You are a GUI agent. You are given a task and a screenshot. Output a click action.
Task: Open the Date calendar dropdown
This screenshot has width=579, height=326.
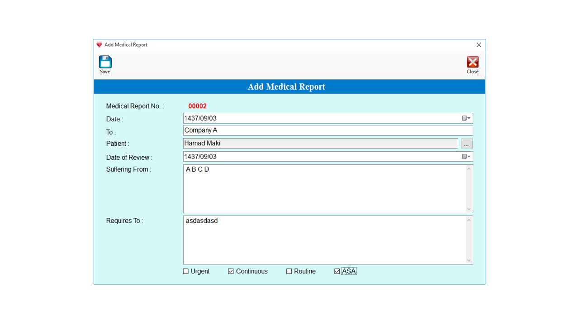click(466, 118)
